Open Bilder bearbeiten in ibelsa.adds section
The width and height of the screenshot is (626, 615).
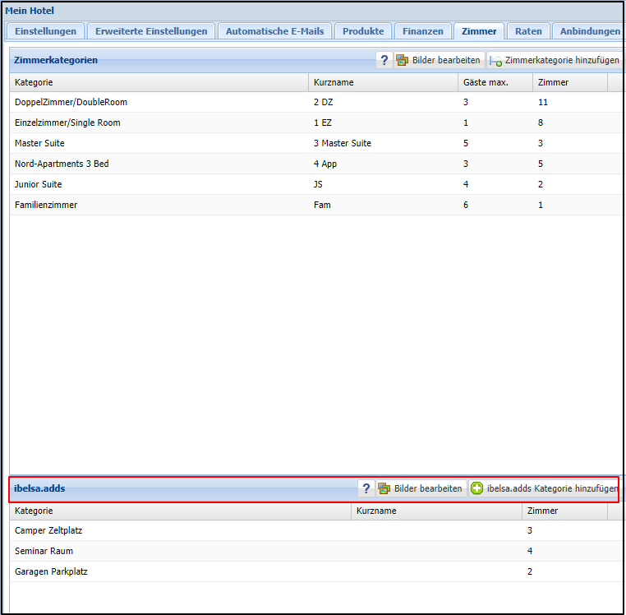click(421, 488)
